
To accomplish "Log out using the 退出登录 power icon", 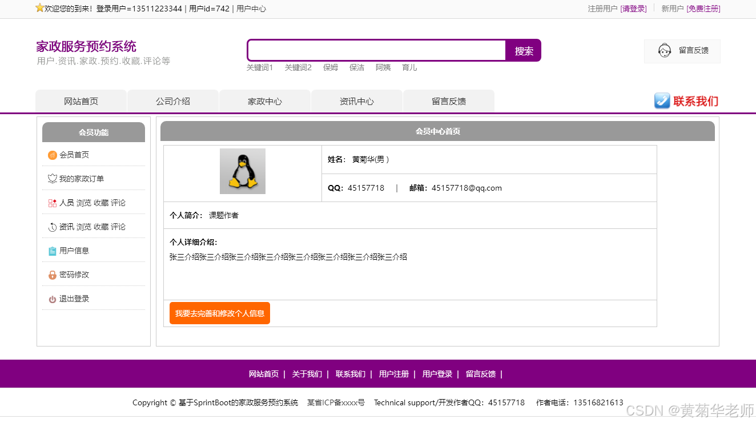I will coord(51,298).
